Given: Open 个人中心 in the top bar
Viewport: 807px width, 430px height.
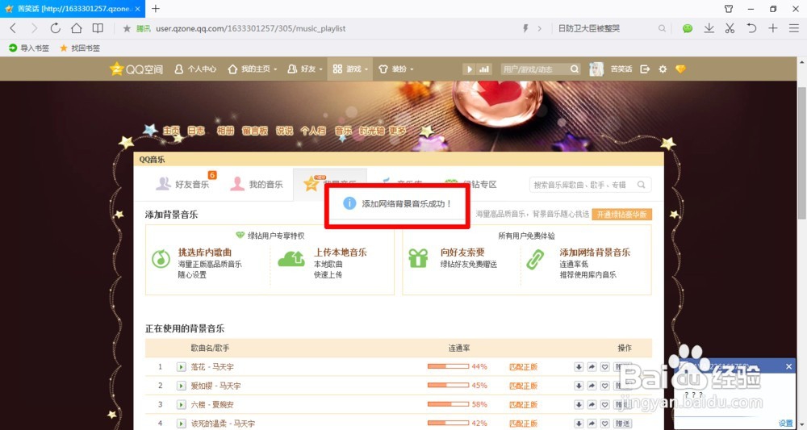Looking at the screenshot, I should click(x=195, y=69).
